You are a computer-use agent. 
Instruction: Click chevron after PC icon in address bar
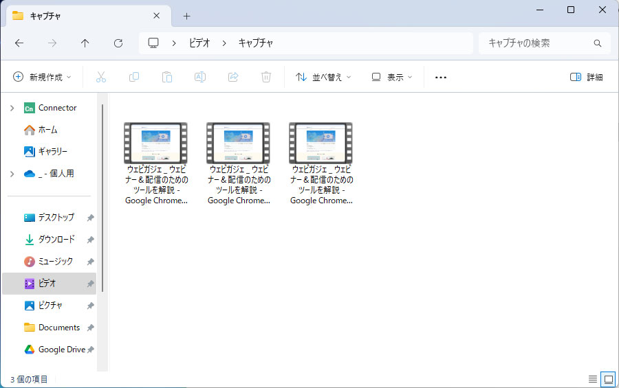[x=174, y=43]
